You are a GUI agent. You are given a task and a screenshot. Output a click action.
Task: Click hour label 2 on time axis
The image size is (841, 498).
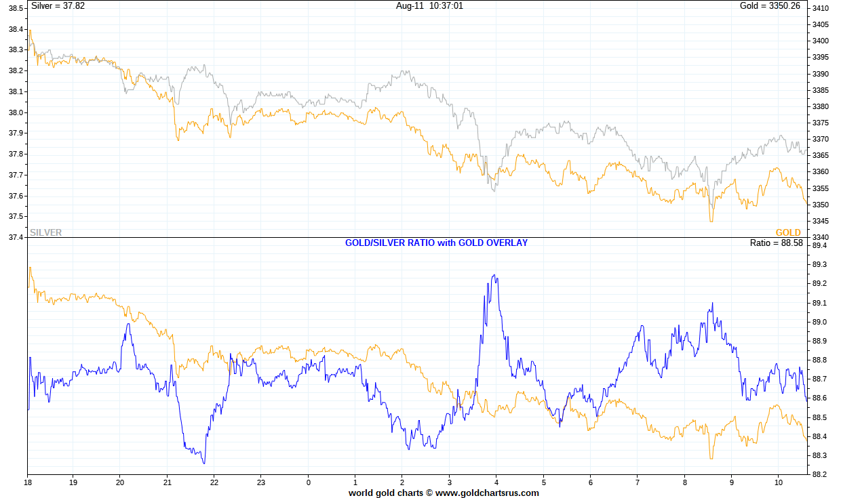click(402, 482)
